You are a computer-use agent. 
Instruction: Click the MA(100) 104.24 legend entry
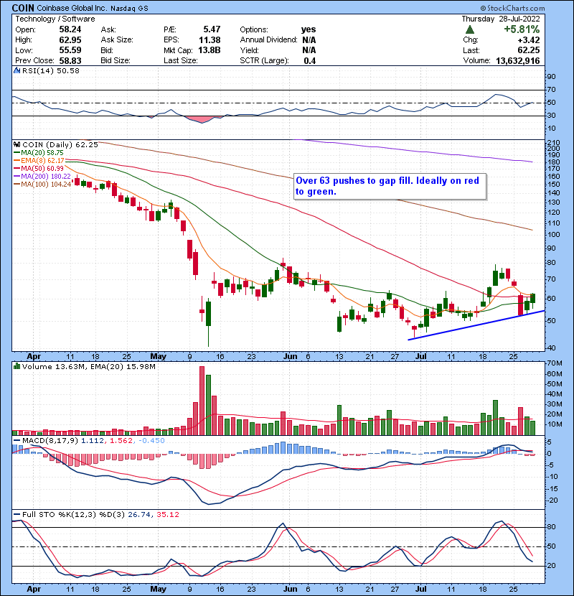tap(42, 185)
